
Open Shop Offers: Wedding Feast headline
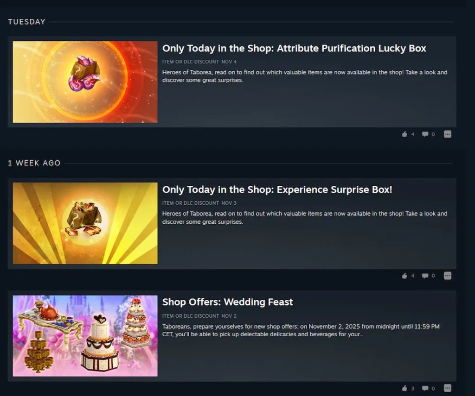[x=227, y=302]
